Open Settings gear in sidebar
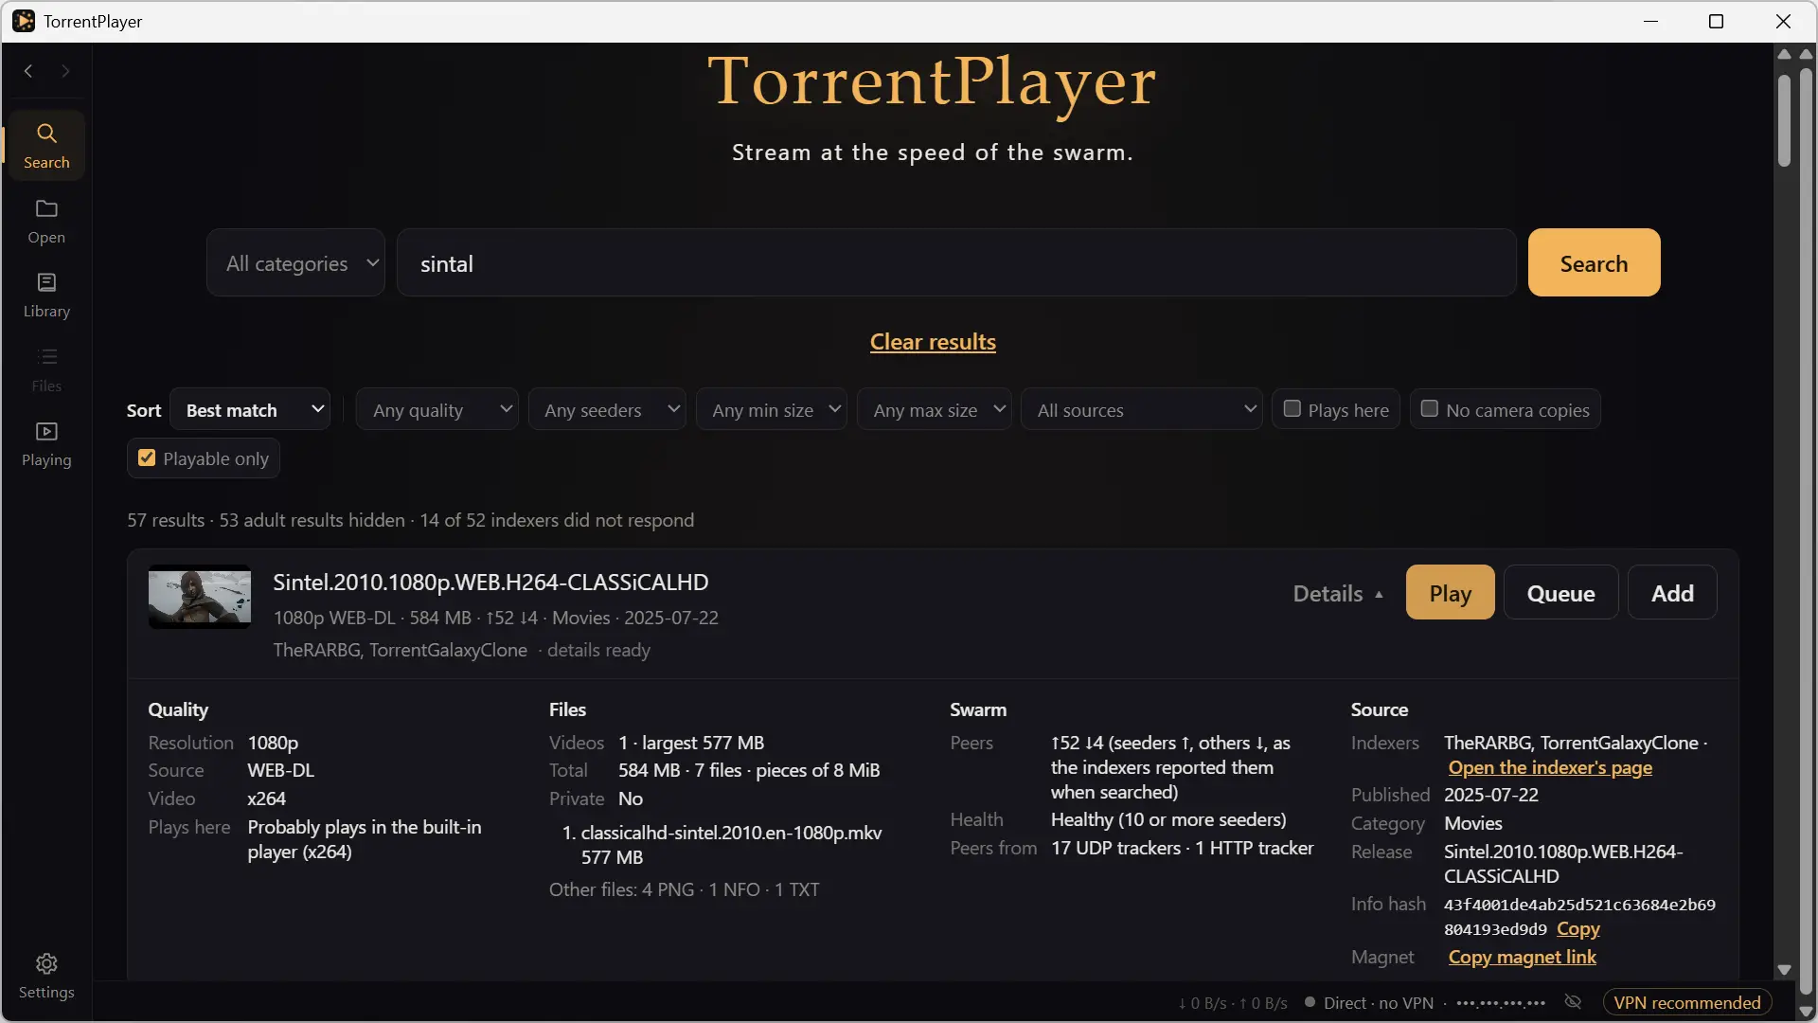 pos(46,977)
